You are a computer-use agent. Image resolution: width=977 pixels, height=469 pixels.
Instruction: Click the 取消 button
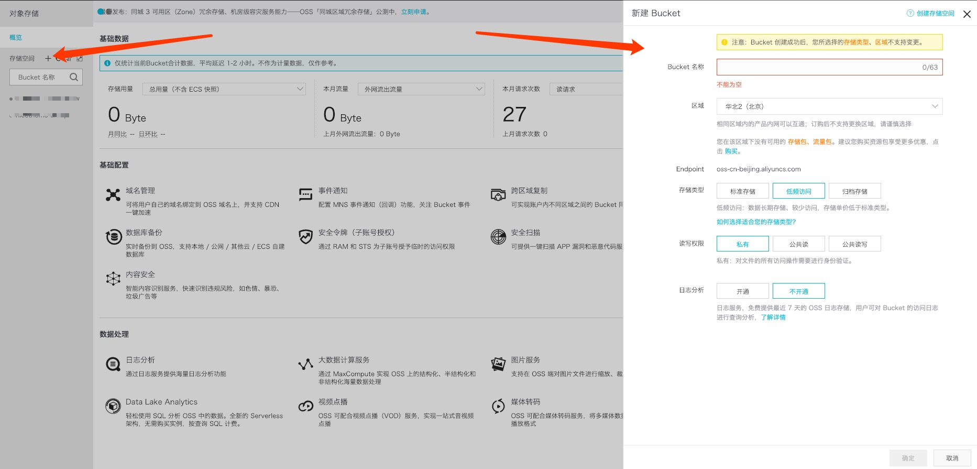(952, 458)
